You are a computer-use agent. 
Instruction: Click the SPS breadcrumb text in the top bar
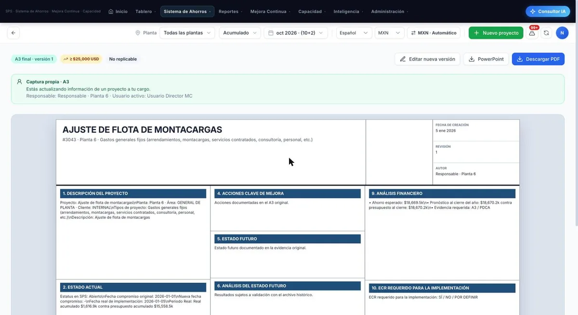pos(53,12)
